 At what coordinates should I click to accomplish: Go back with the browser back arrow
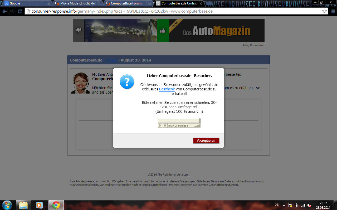tap(5, 11)
